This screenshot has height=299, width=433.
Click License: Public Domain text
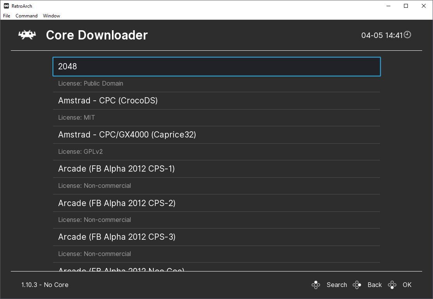pyautogui.click(x=91, y=83)
